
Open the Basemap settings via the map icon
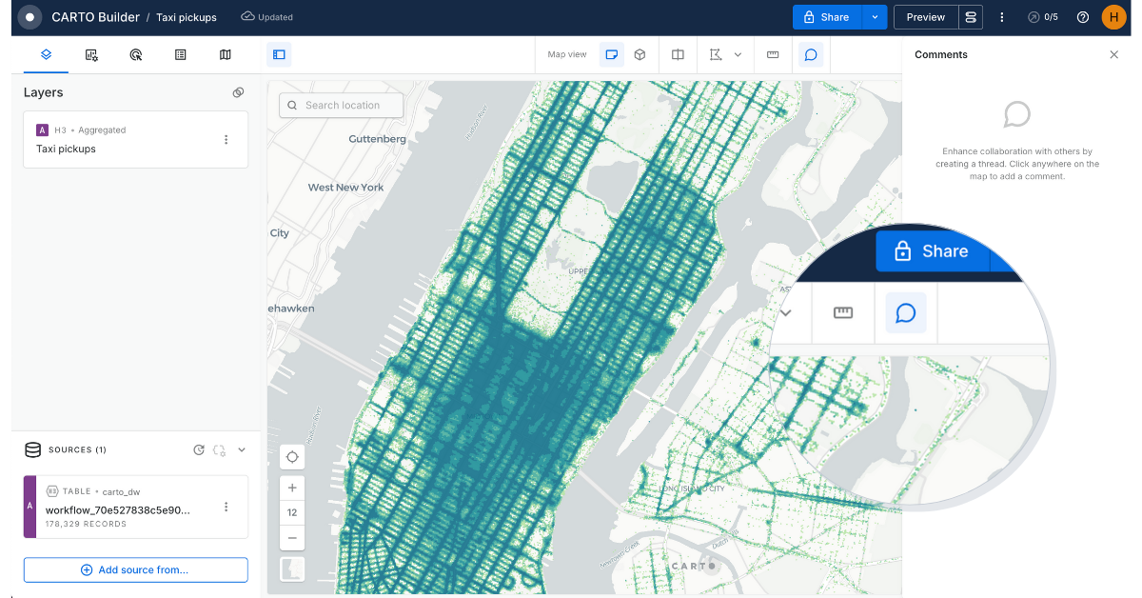click(225, 54)
